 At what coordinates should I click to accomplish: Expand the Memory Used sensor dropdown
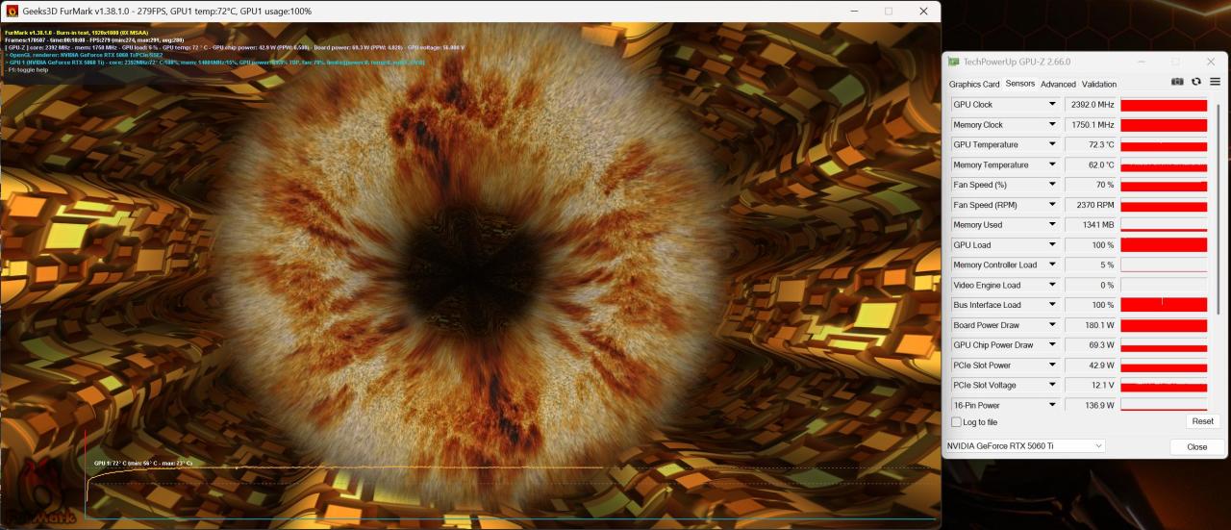click(1052, 225)
